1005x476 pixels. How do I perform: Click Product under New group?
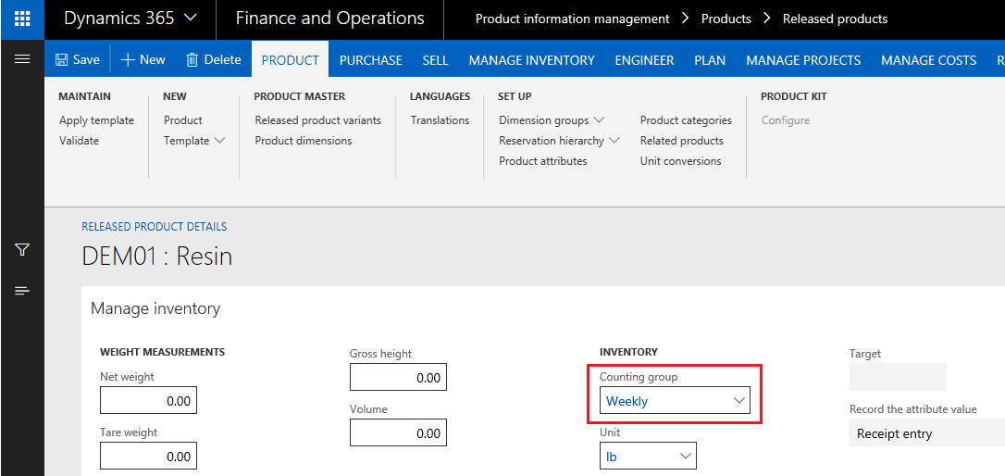183,120
